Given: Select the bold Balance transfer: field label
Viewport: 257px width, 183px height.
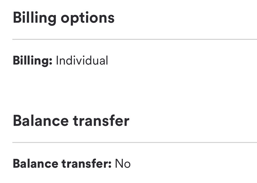Looking at the screenshot, I should pyautogui.click(x=62, y=164).
